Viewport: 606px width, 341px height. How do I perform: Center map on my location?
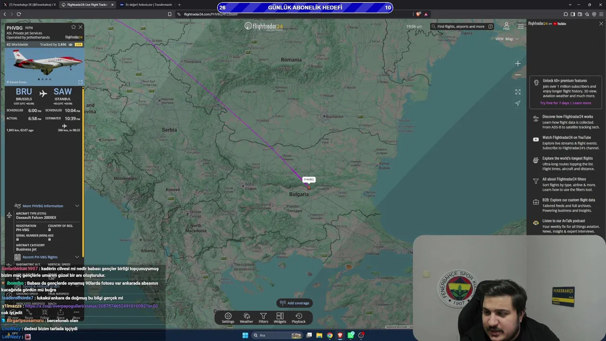518,103
